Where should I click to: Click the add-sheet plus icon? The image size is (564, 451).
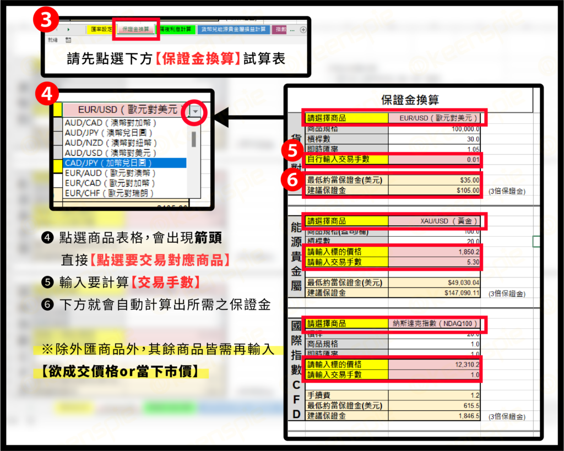click(x=302, y=30)
